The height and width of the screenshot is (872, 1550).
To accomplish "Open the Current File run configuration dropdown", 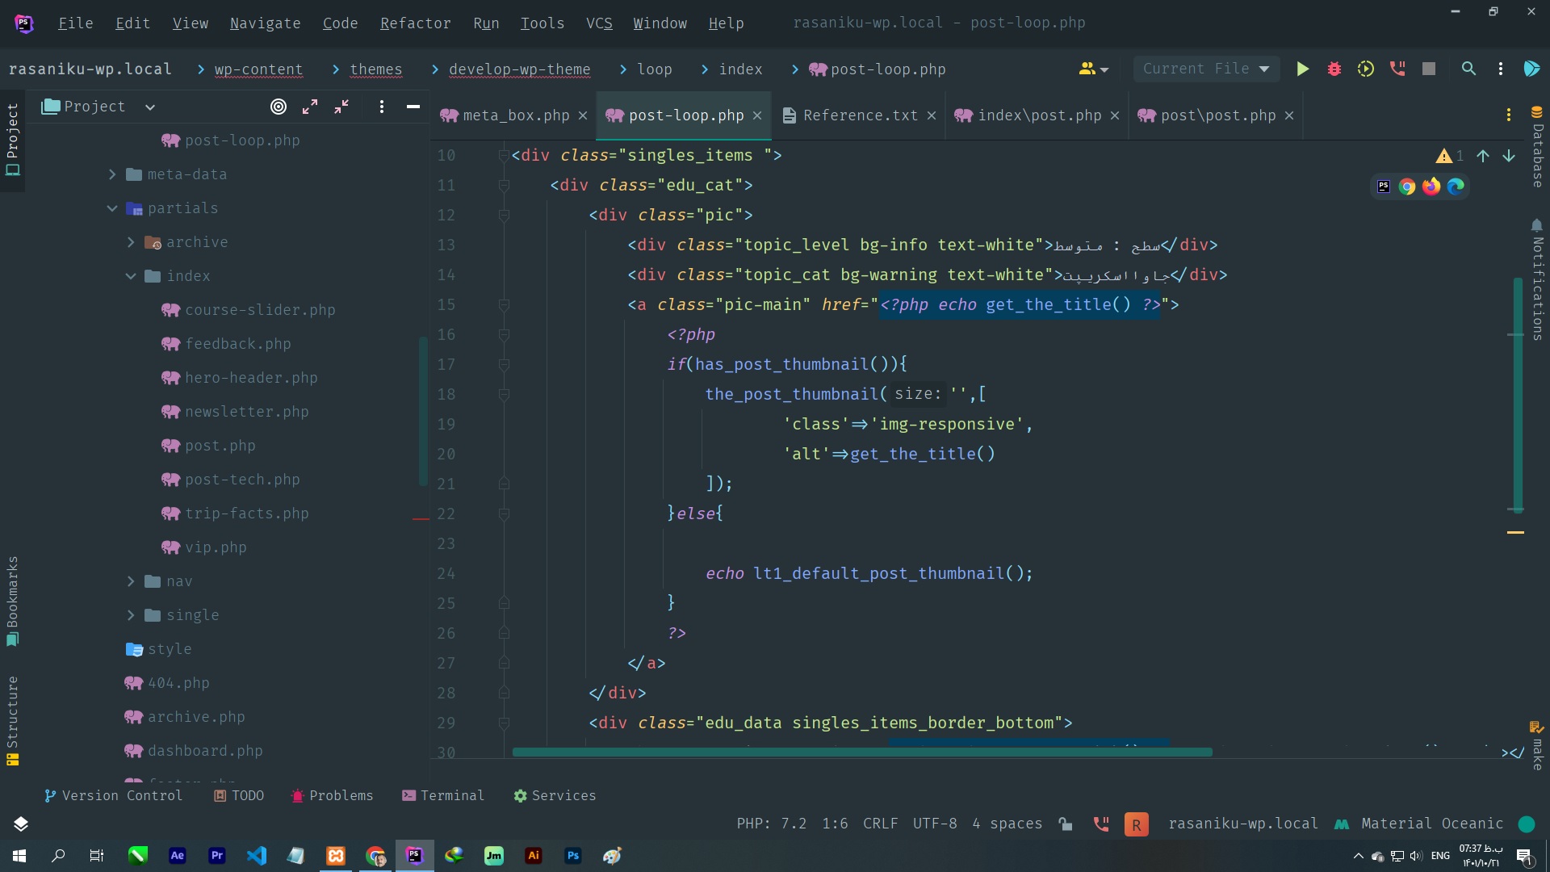I will tap(1206, 69).
